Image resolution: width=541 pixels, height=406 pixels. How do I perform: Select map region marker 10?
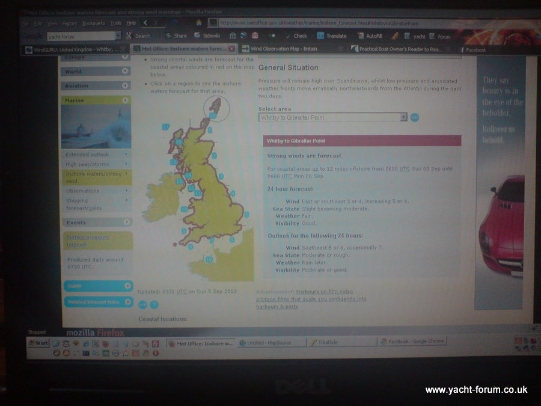[x=185, y=209]
